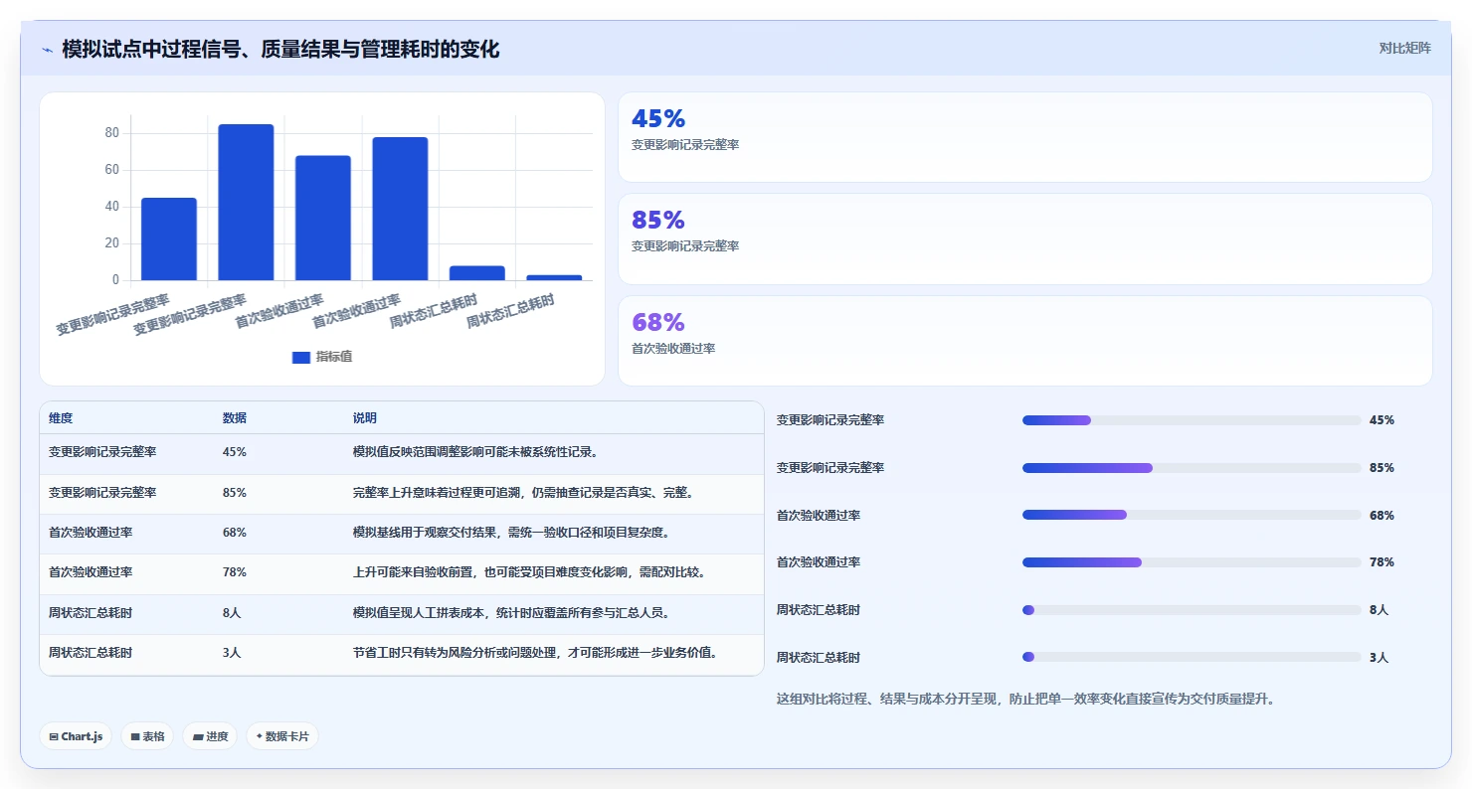Click the progress bar labeled 8人
Viewport: 1472px width, 789px height.
pyautogui.click(x=1192, y=610)
